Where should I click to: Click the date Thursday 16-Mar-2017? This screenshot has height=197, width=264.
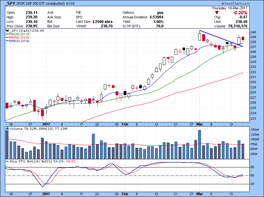tap(230, 8)
